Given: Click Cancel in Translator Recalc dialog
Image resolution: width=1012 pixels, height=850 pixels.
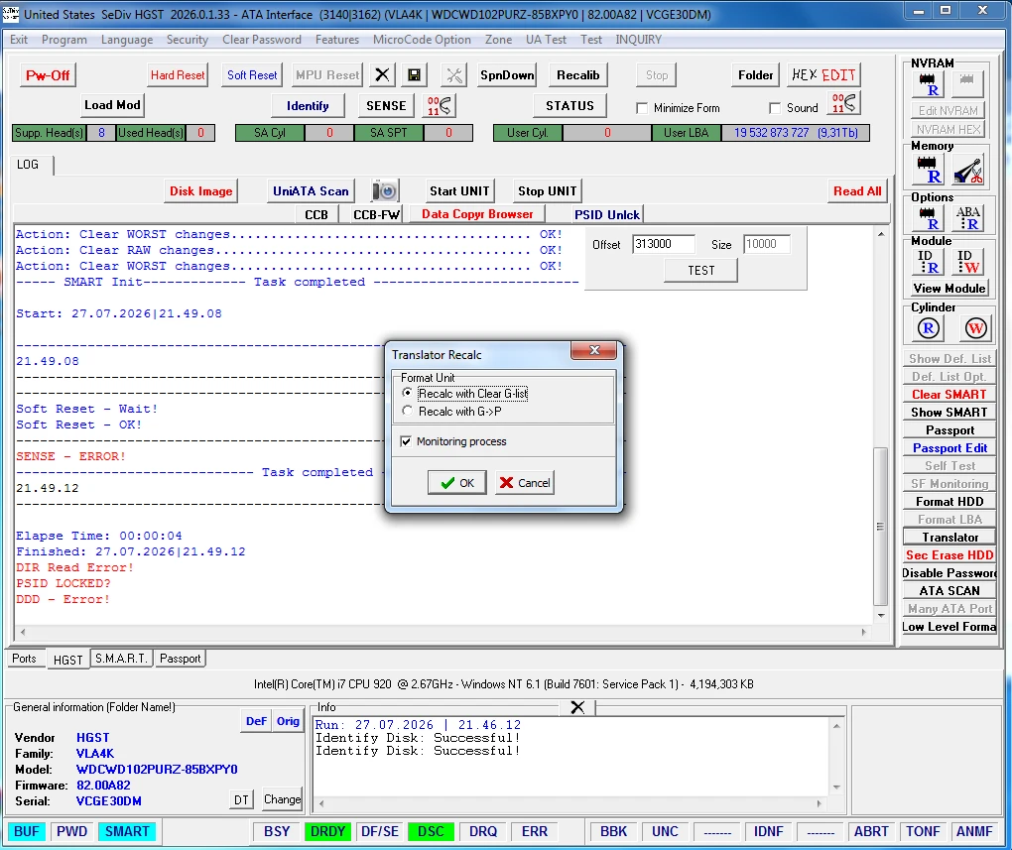Looking at the screenshot, I should (x=525, y=483).
